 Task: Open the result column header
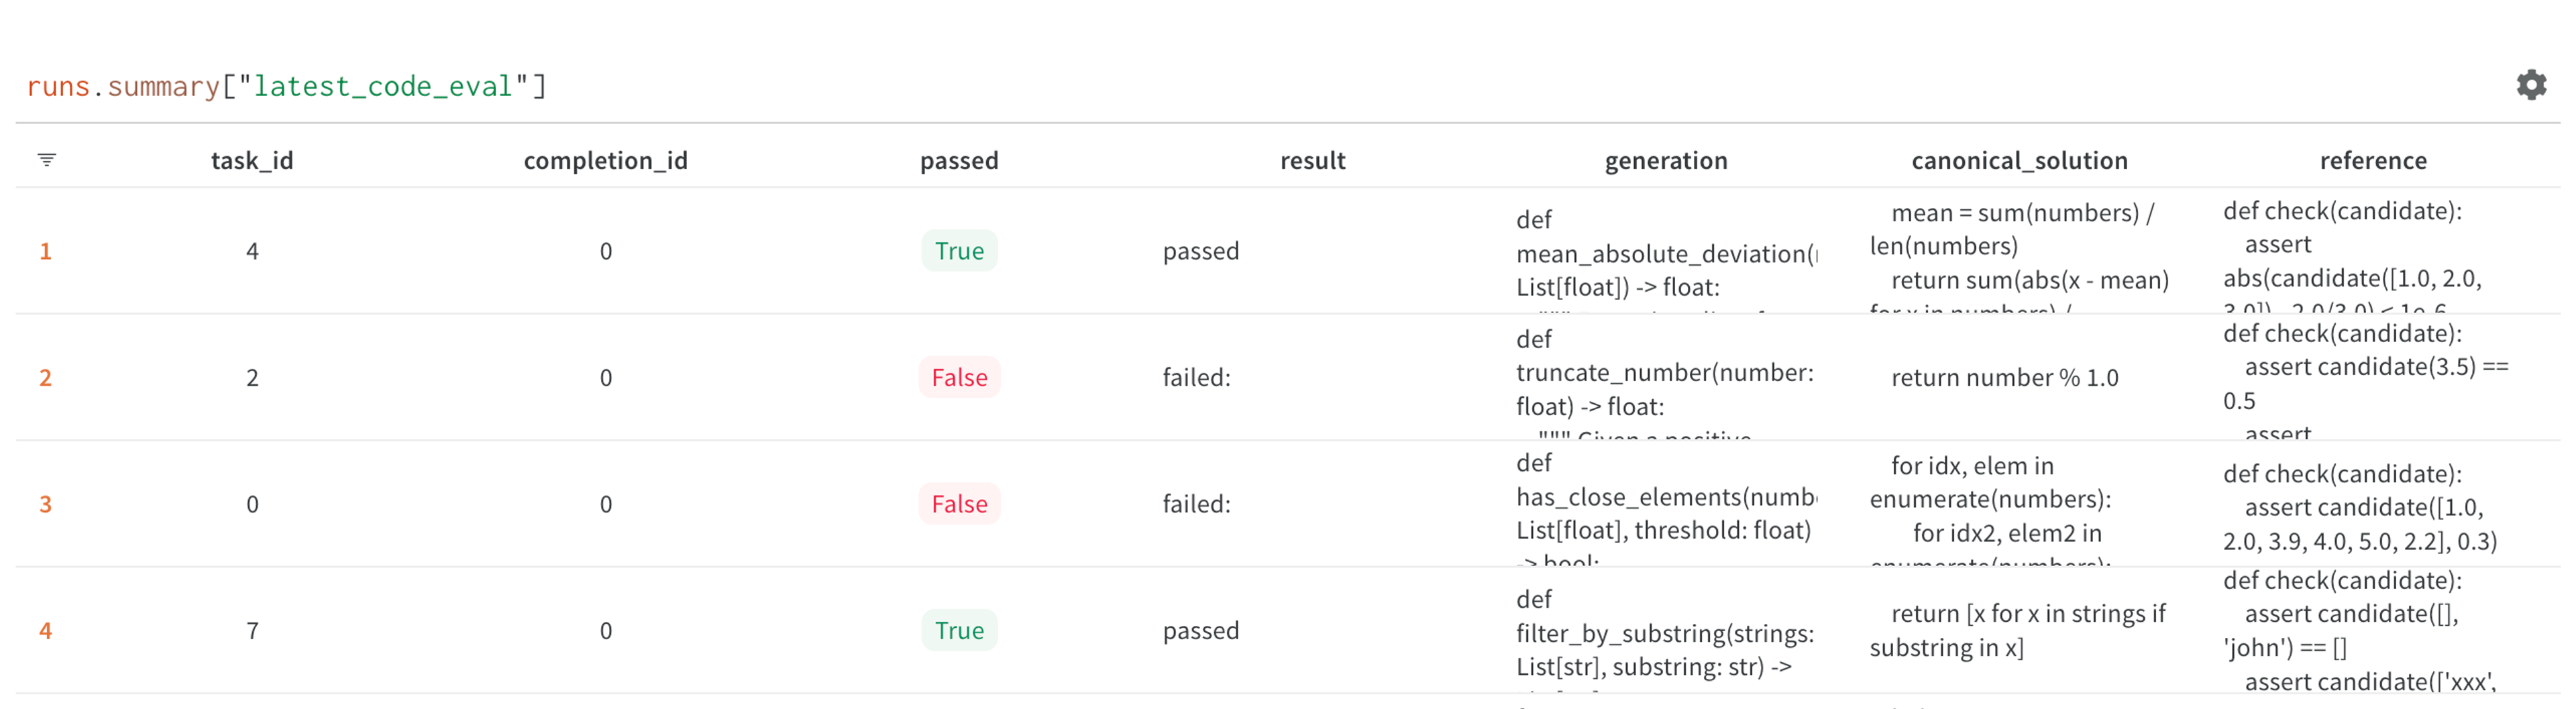[x=1312, y=160]
